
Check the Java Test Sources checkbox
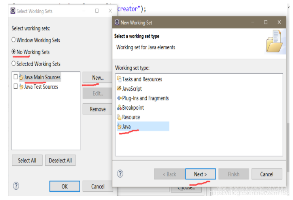click(x=16, y=86)
